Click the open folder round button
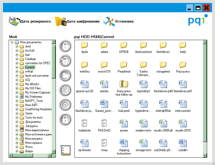215x165 pixels. (x=65, y=75)
